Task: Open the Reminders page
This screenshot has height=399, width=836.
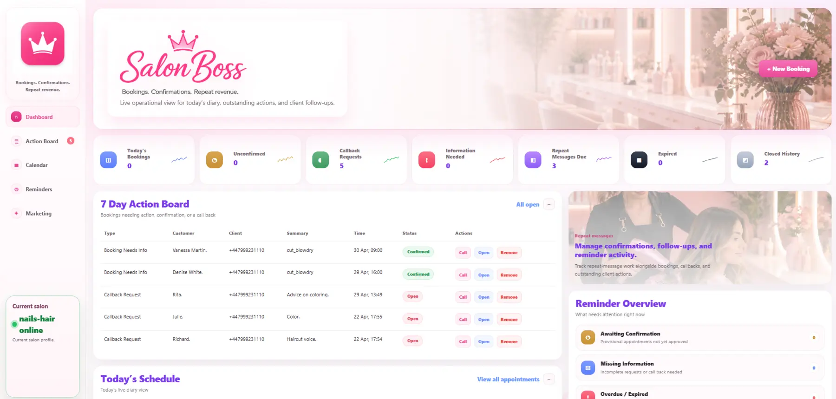Action: coord(43,190)
